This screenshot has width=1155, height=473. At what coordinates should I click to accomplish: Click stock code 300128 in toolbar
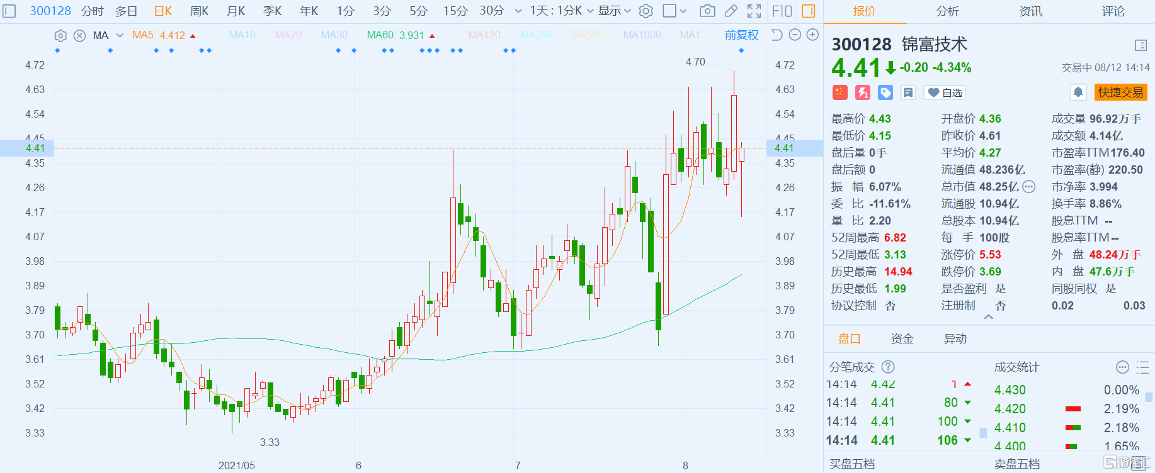[50, 11]
